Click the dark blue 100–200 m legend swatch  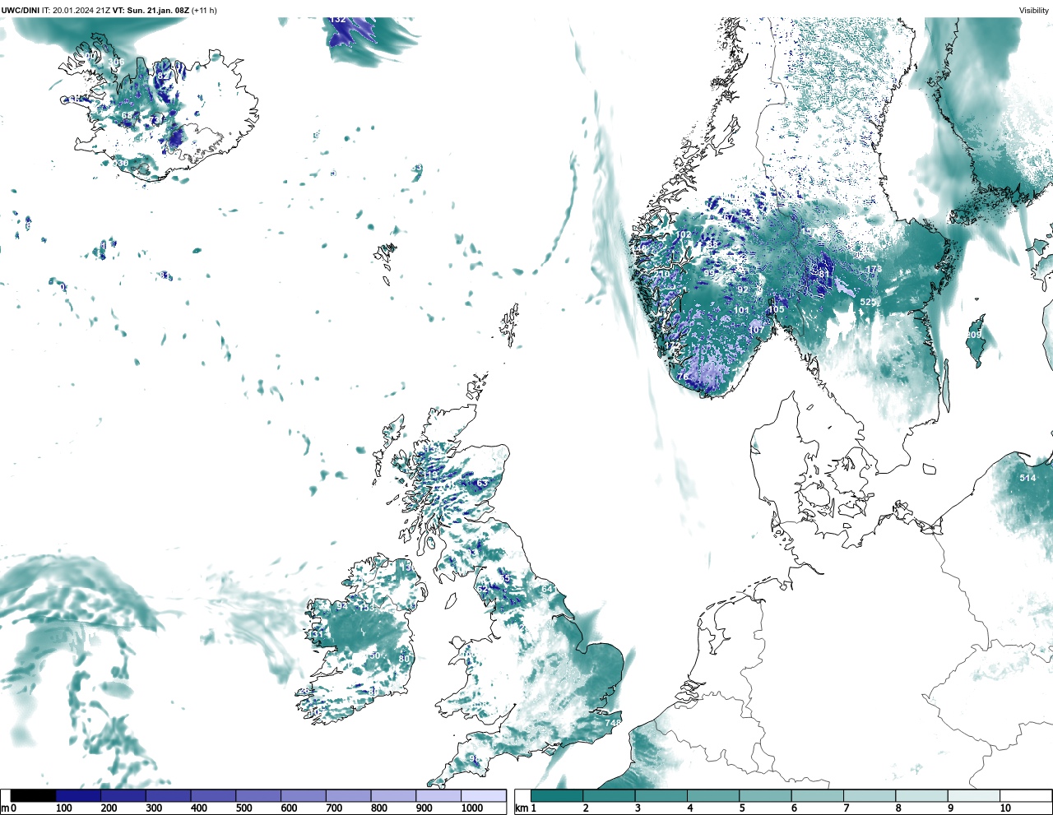click(78, 796)
